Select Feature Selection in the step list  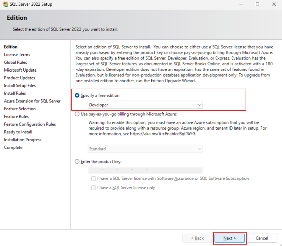(x=20, y=109)
